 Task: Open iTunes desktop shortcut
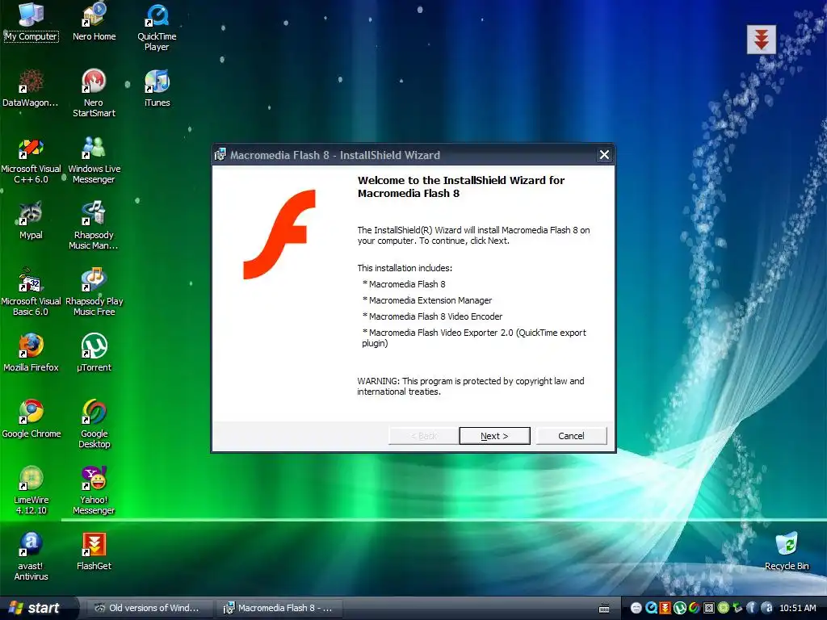coord(157,88)
